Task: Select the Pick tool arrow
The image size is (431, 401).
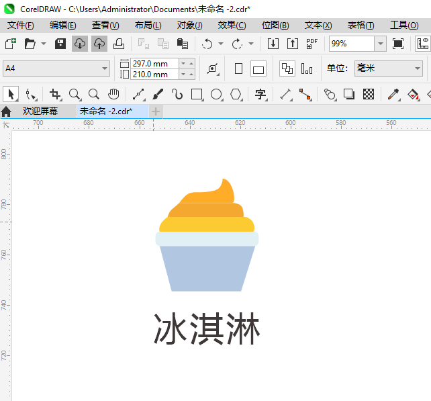Action: tap(11, 94)
